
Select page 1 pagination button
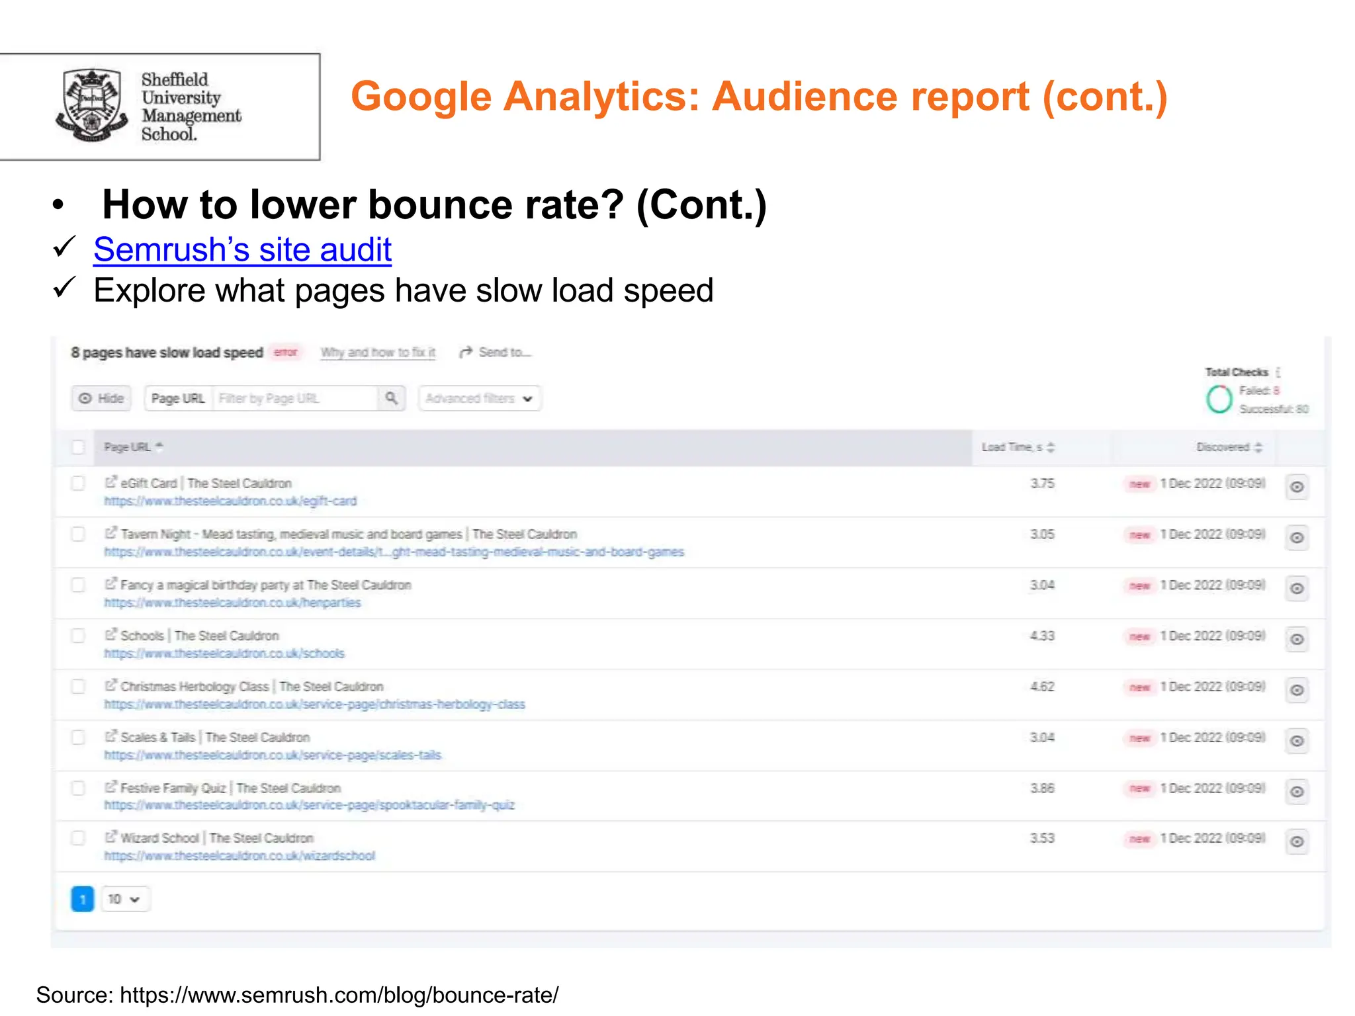click(x=83, y=899)
